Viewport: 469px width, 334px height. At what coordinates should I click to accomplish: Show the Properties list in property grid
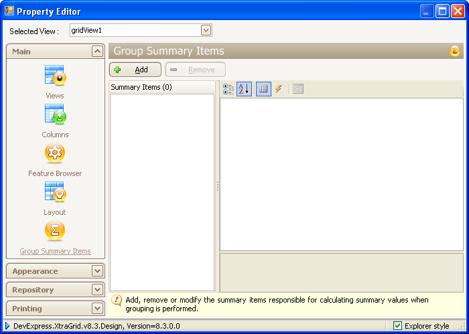pyautogui.click(x=263, y=89)
